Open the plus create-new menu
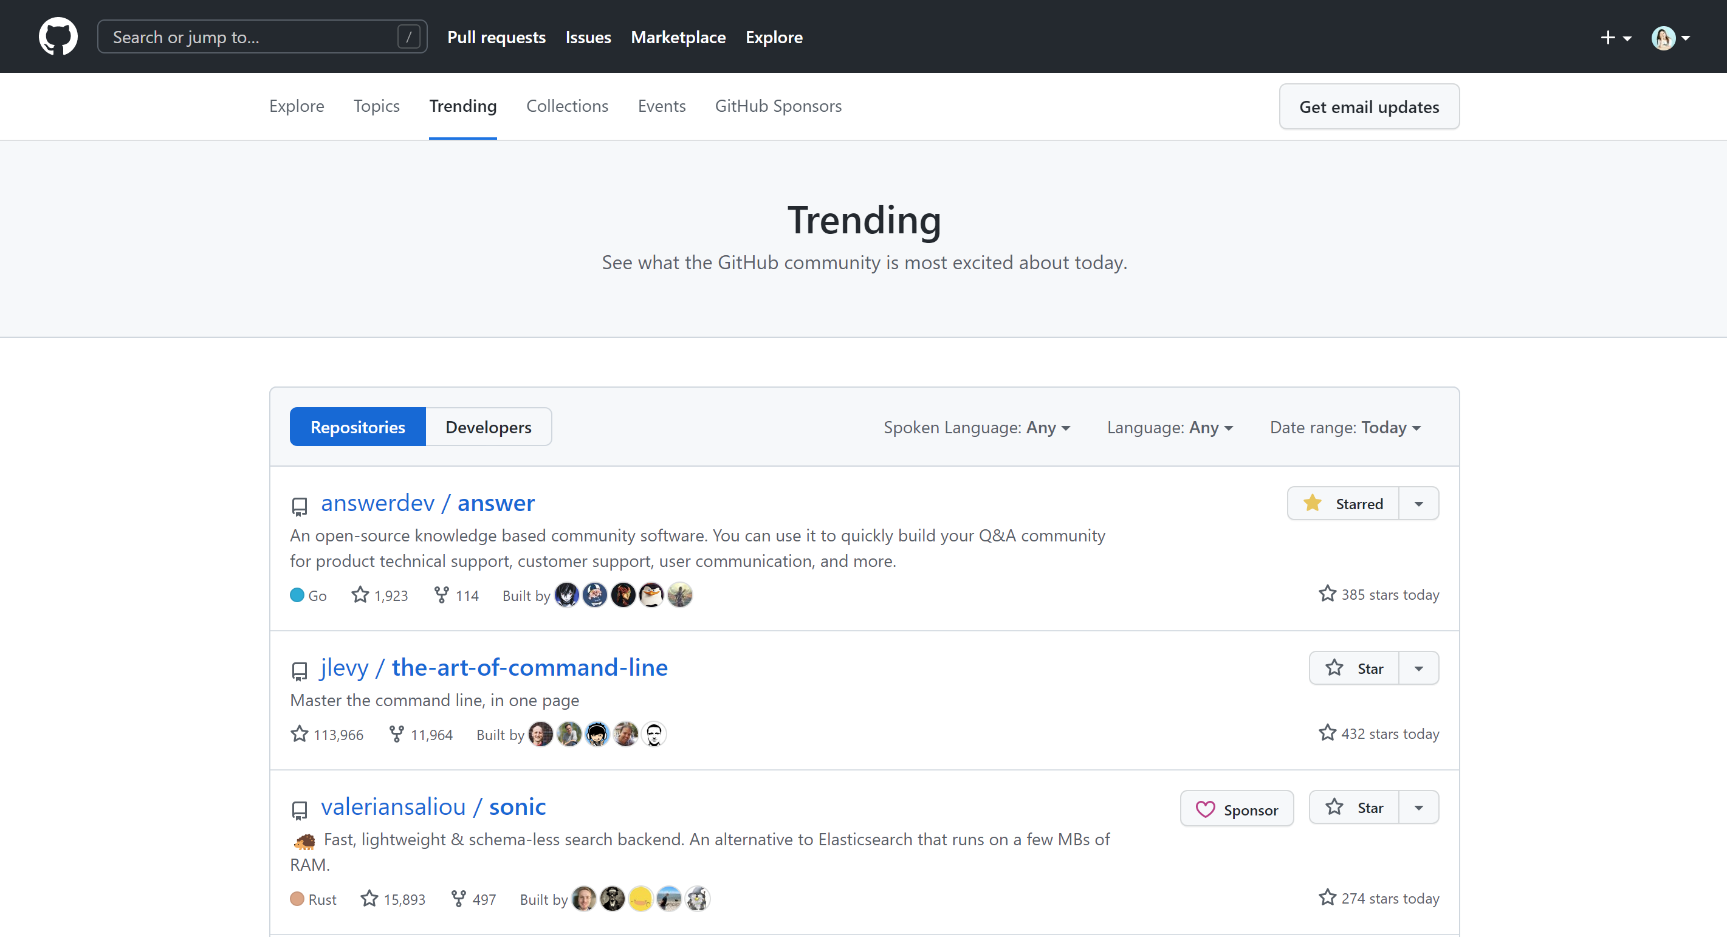Screen dimensions: 1727x937 [1616, 38]
